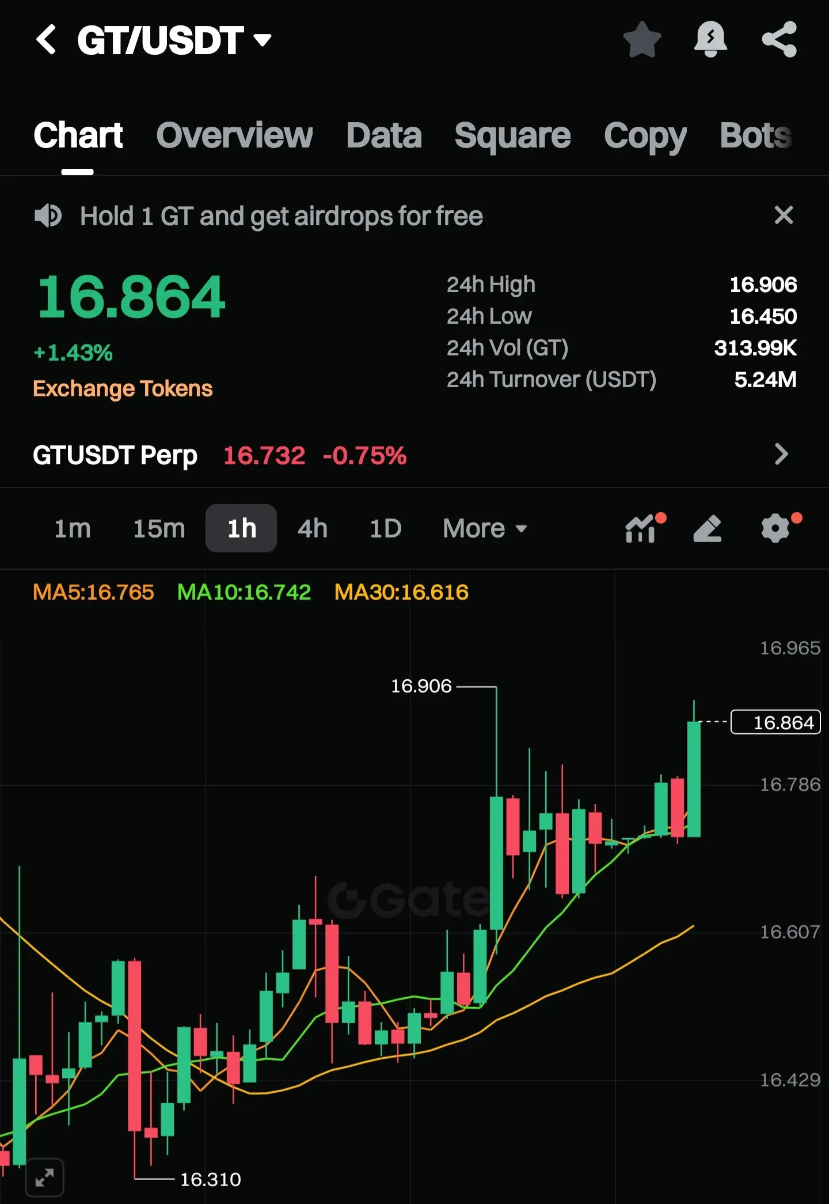The width and height of the screenshot is (829, 1204).
Task: Go back using the left arrow
Action: 46,40
